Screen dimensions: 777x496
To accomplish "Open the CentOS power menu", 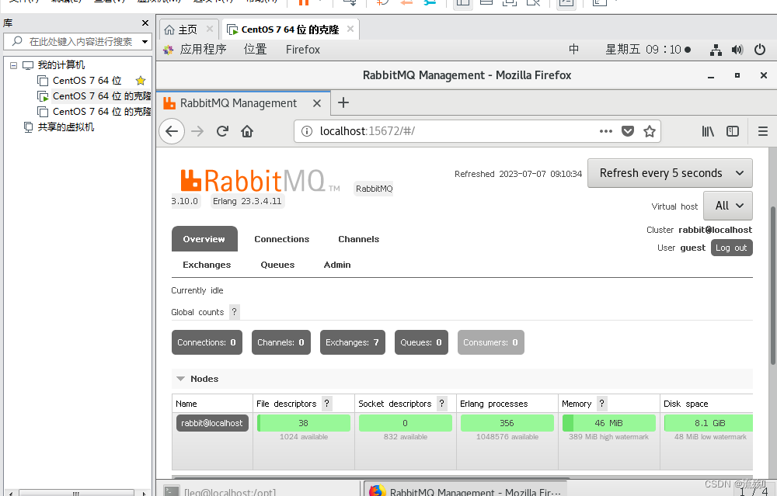I will (x=760, y=50).
